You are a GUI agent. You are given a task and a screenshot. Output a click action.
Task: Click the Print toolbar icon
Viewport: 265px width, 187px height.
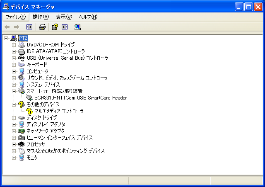pyautogui.click(x=42, y=27)
